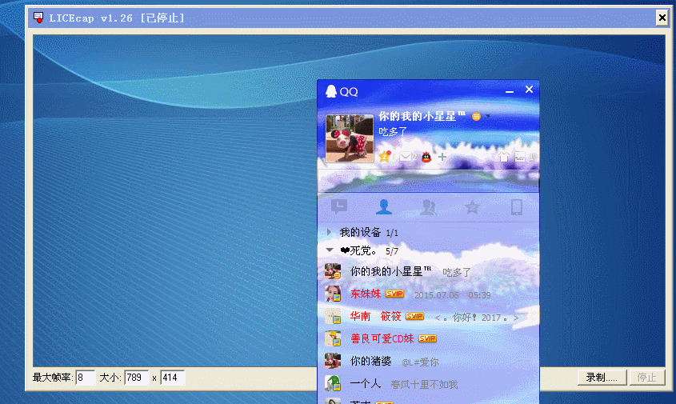Select contact 华南 筱筱
Viewport: 676px width, 404px height.
click(428, 317)
